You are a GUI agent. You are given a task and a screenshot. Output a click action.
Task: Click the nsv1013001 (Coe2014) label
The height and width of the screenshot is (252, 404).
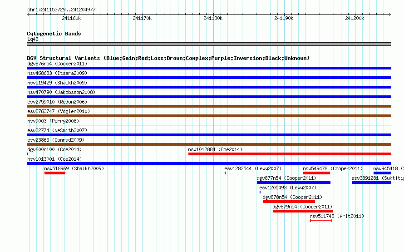click(54, 159)
